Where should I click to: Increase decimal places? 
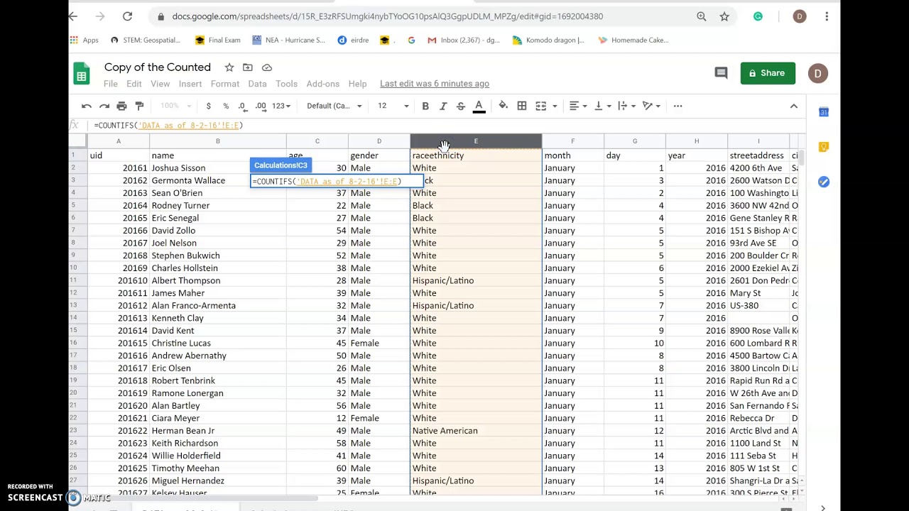pyautogui.click(x=261, y=106)
